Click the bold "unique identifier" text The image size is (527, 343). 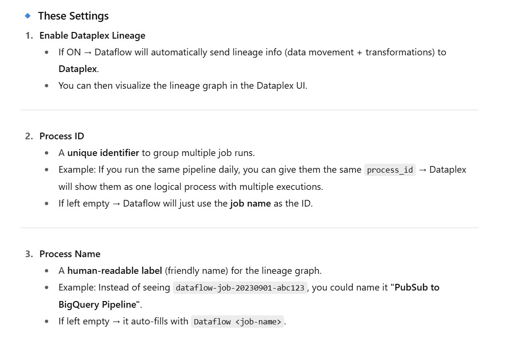[103, 153]
